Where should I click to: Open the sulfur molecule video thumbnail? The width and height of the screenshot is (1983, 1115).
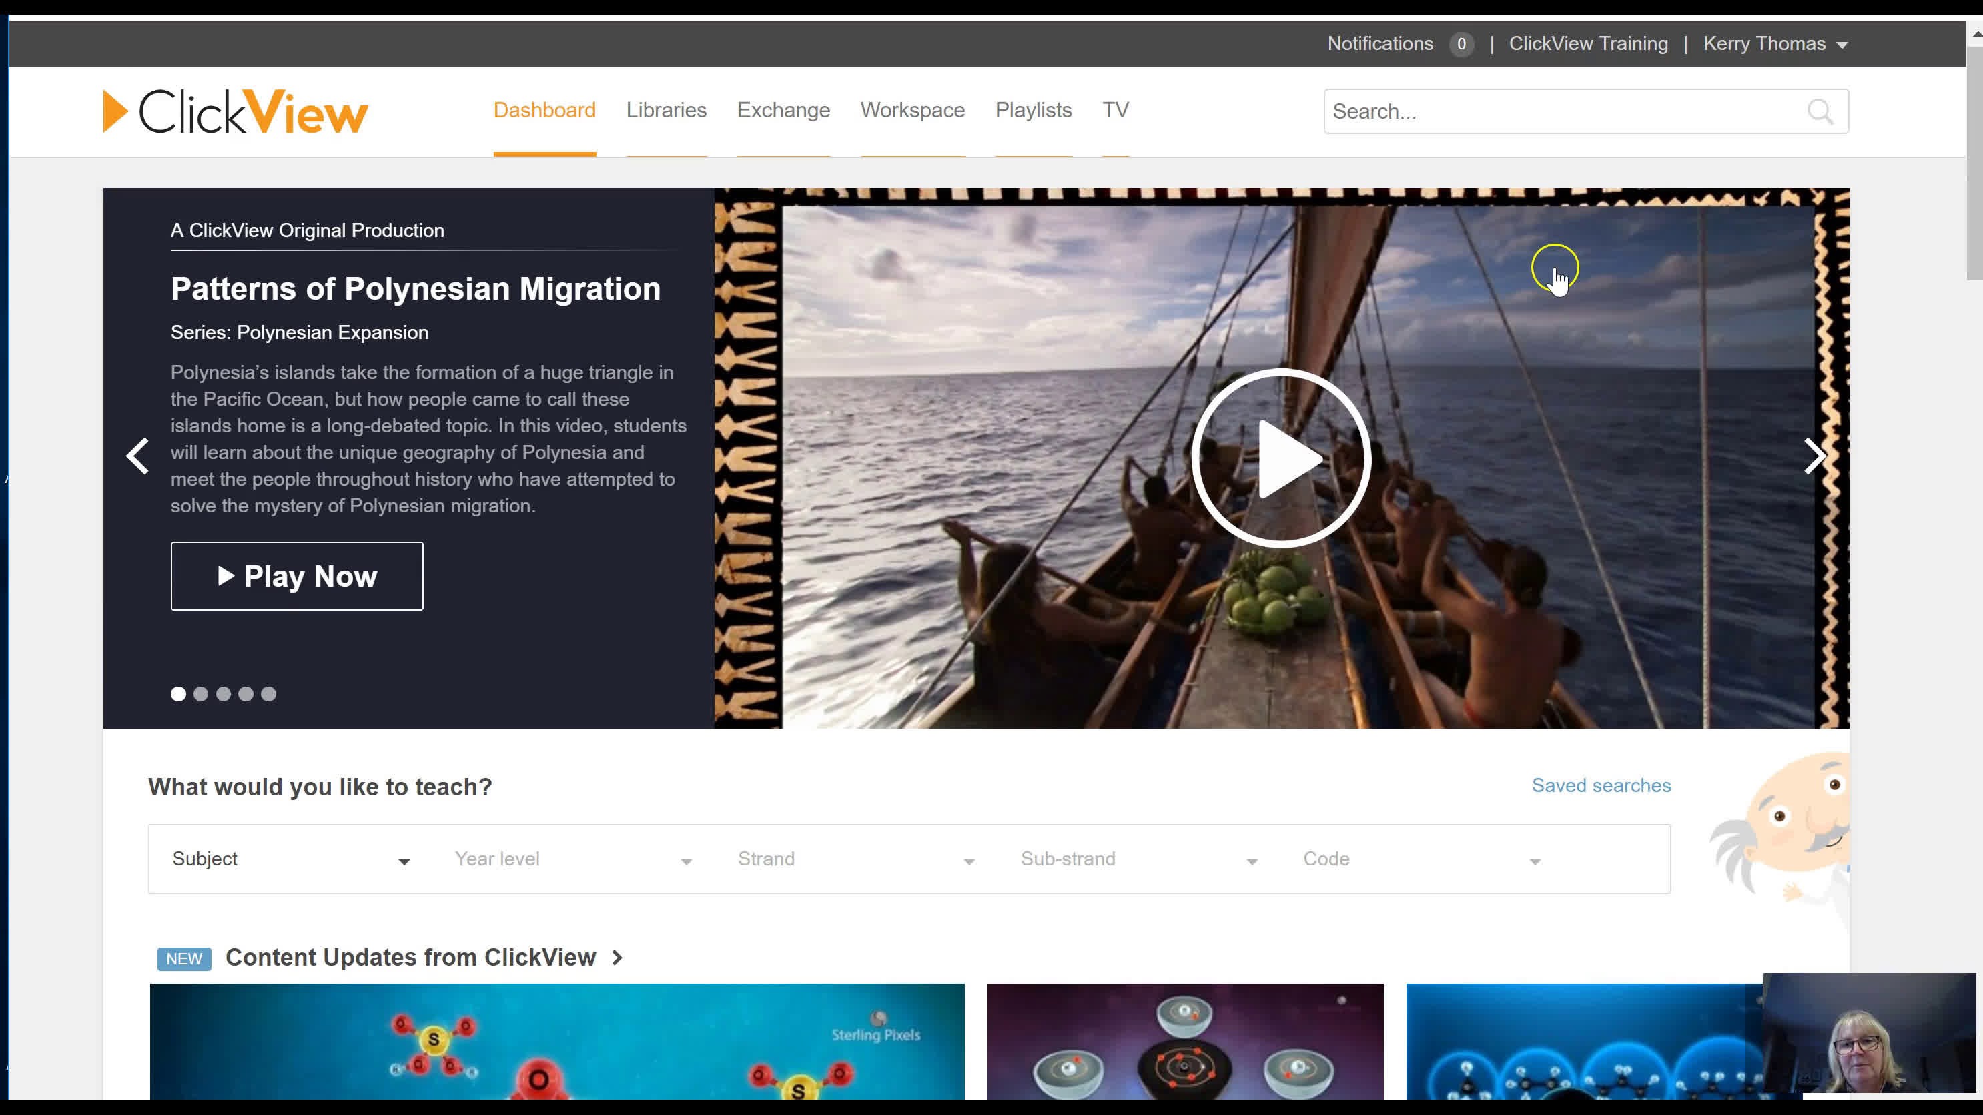(x=556, y=1041)
